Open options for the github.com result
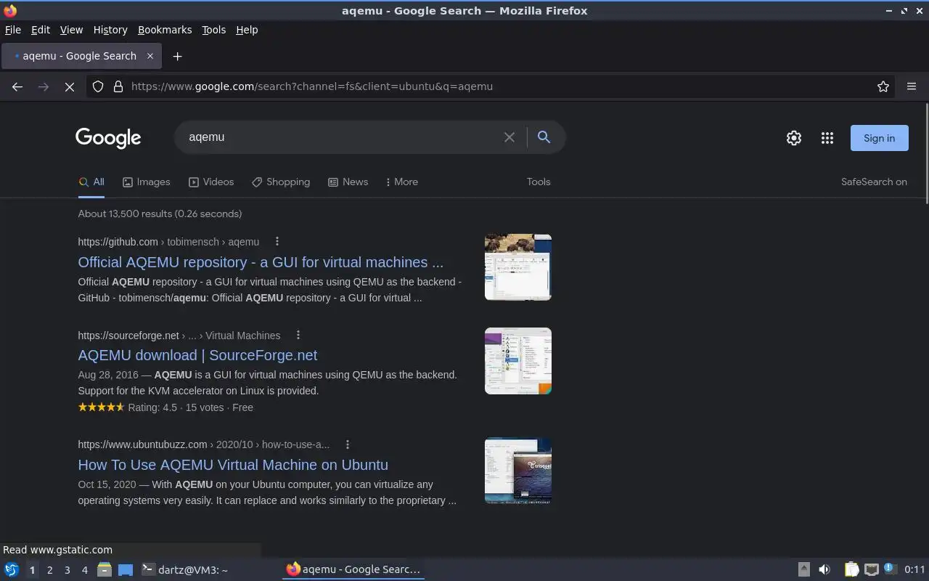This screenshot has width=929, height=581. click(277, 241)
